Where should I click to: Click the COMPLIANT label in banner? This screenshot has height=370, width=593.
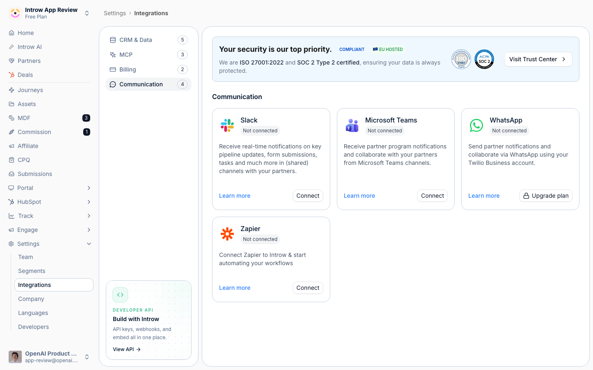pos(352,49)
